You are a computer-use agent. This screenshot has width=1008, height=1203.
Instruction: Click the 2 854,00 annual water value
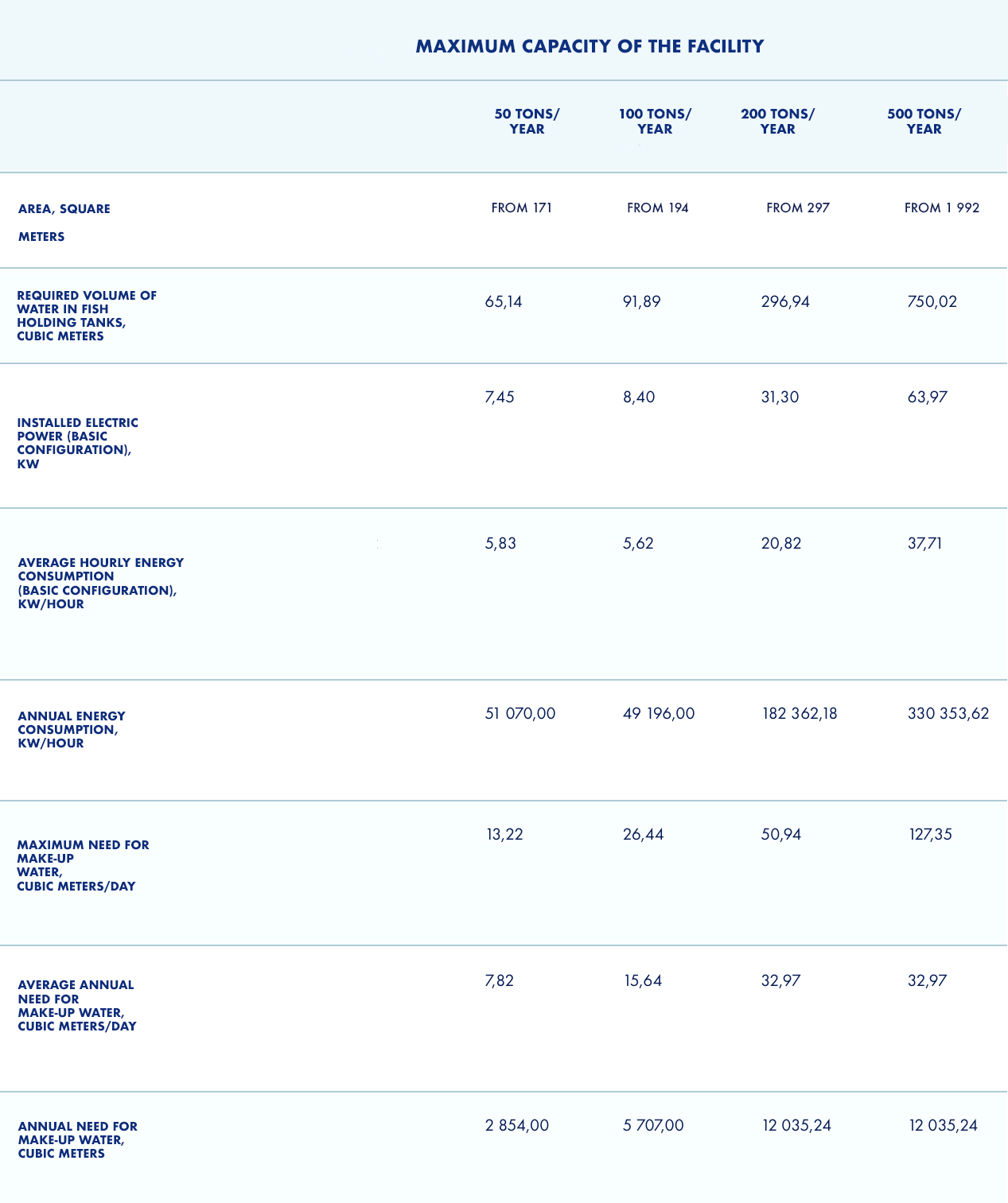517,1126
